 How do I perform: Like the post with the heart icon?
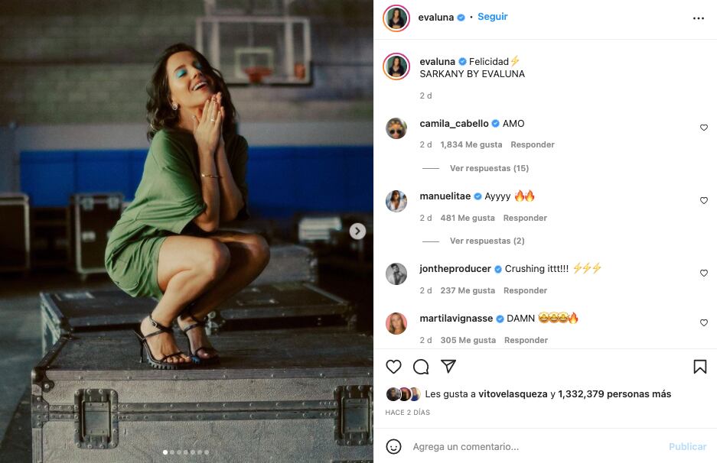393,367
